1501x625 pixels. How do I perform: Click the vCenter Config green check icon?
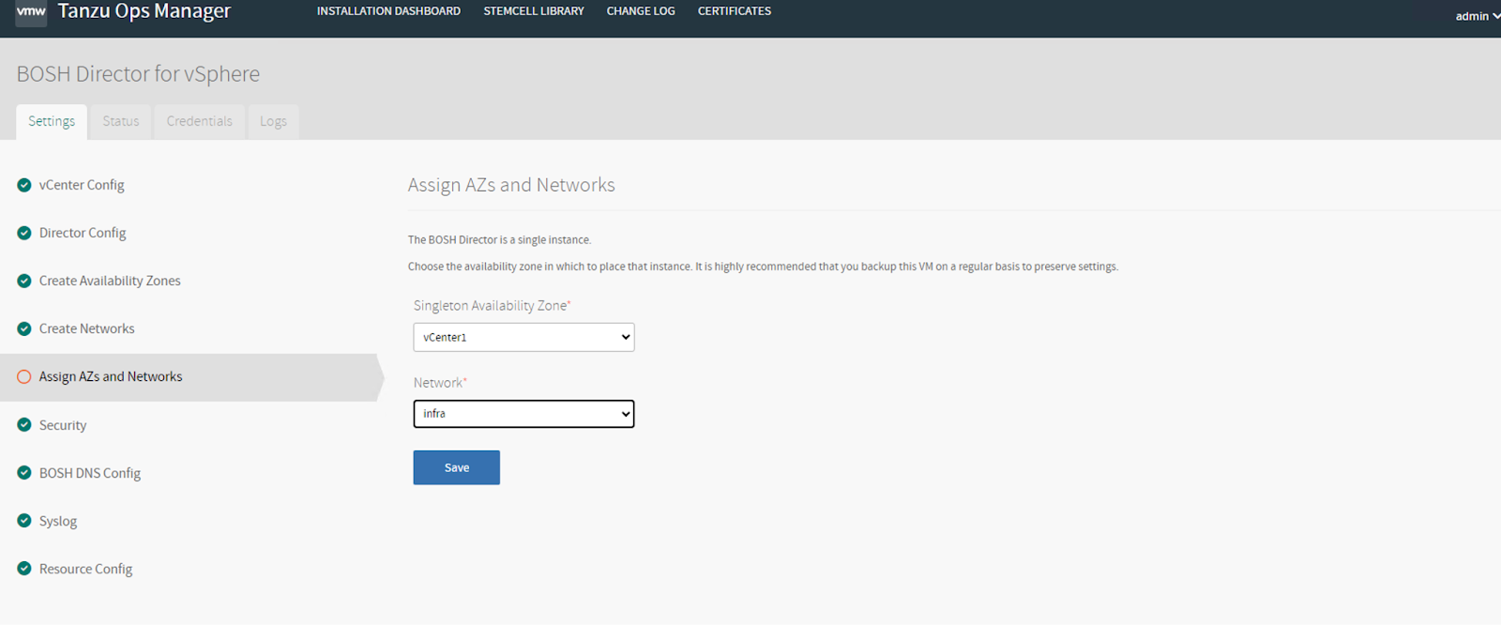[24, 185]
